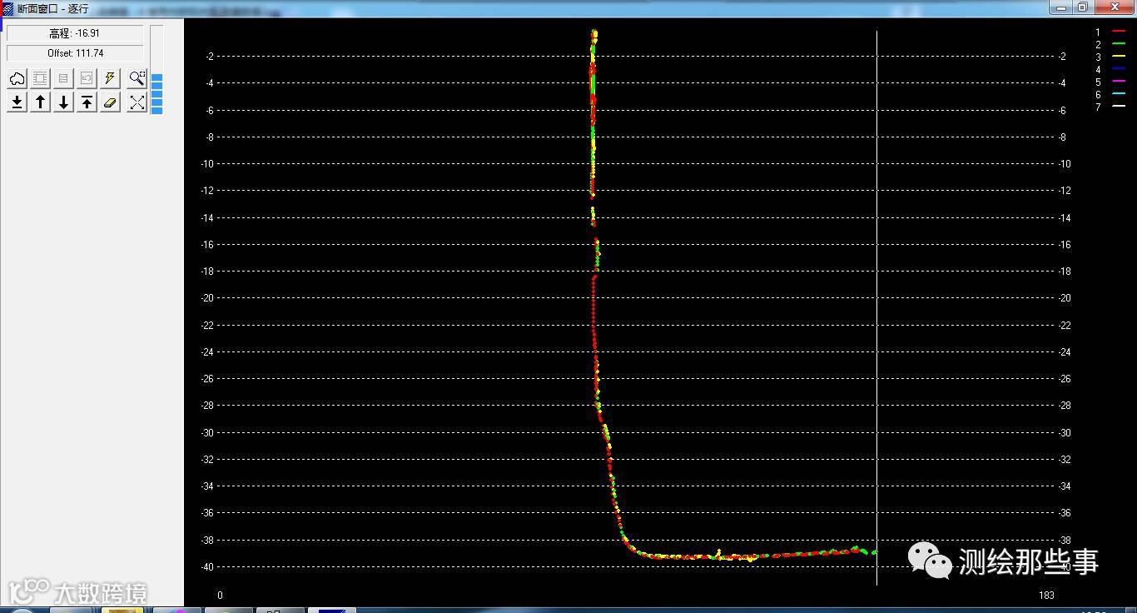Restore the window with the title bar button
The width and height of the screenshot is (1137, 613).
pyautogui.click(x=1083, y=7)
